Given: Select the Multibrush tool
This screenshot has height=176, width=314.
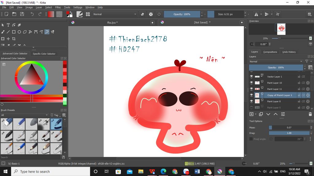Looking at the screenshot, I should (x=52, y=32).
